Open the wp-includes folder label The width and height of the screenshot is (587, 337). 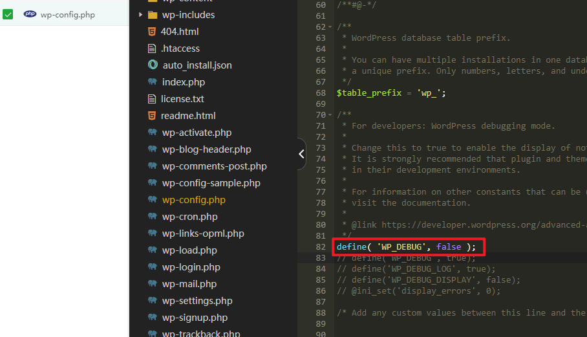(x=188, y=15)
